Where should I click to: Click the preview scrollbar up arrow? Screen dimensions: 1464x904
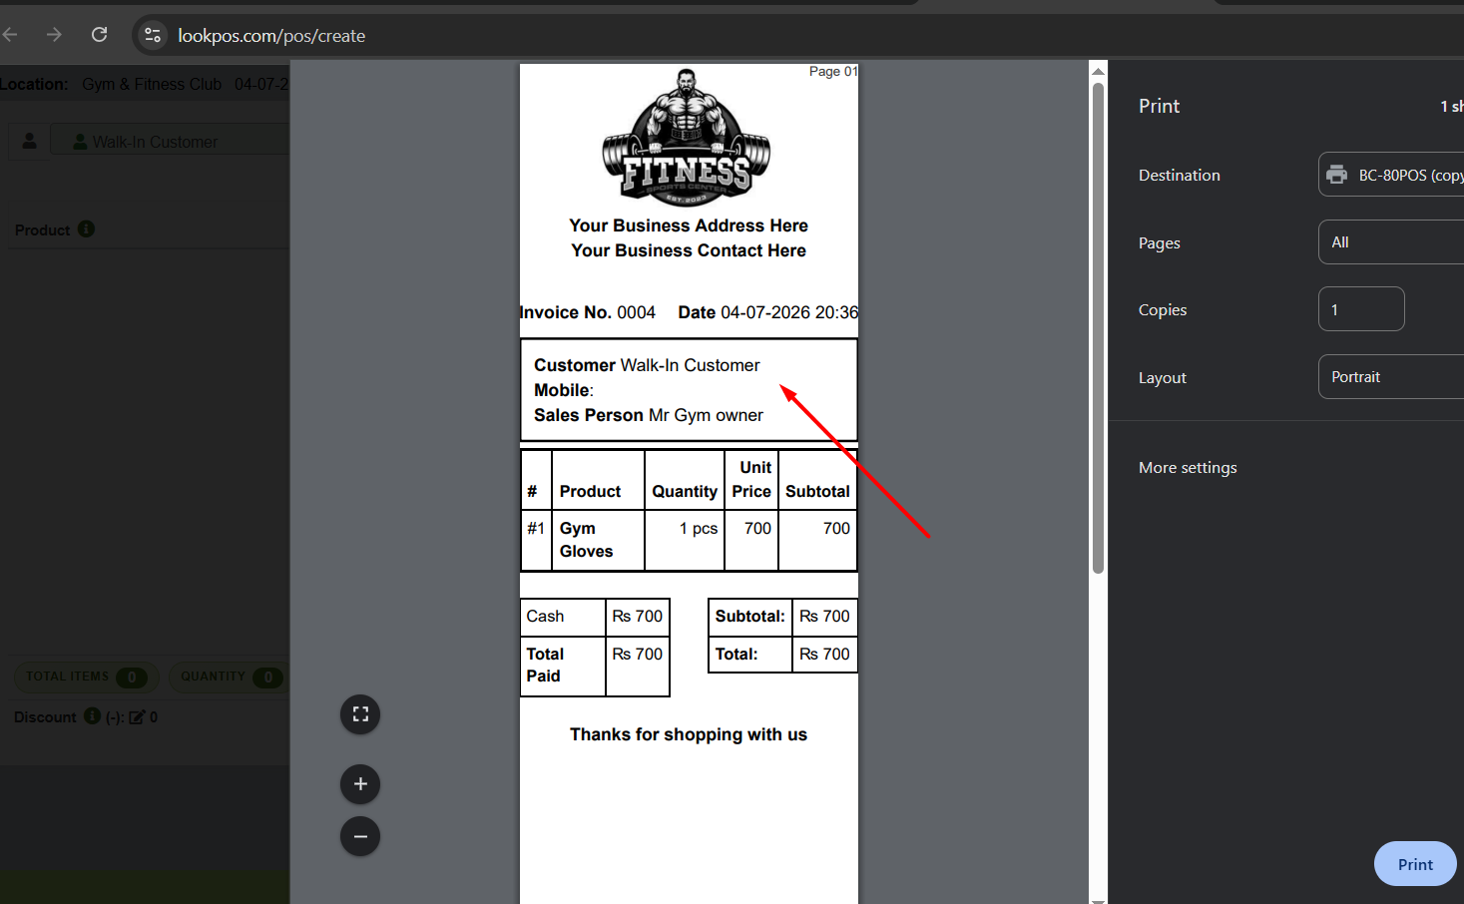[x=1098, y=71]
